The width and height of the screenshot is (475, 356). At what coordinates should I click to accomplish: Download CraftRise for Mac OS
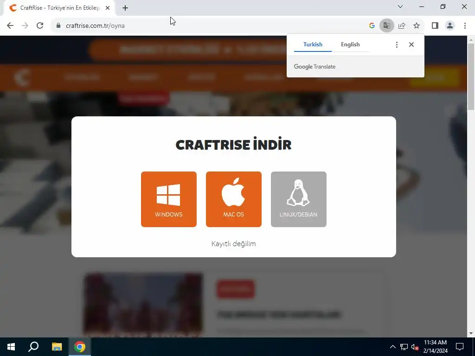[x=234, y=199]
